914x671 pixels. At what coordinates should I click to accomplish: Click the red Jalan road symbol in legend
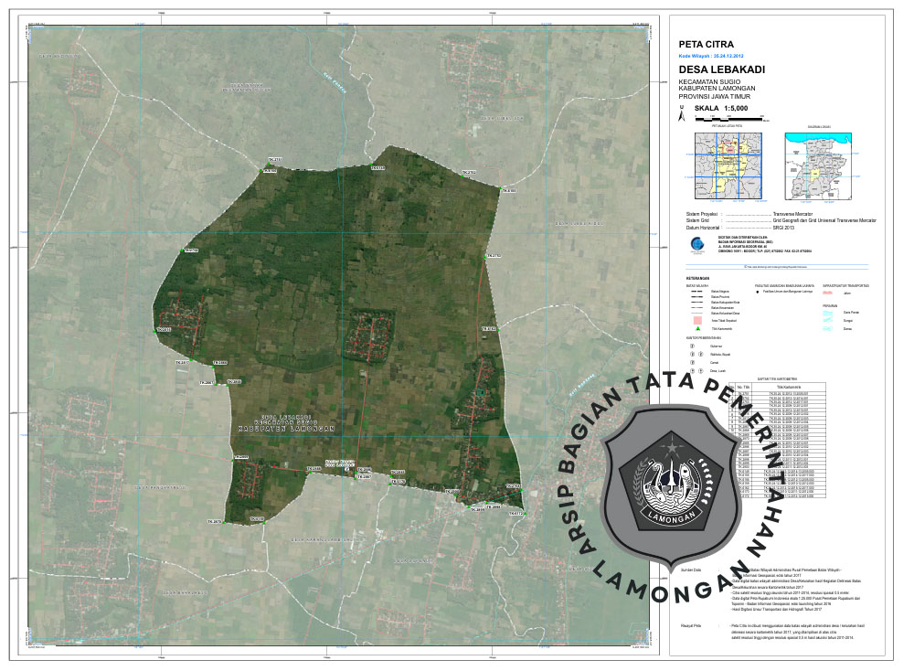[x=829, y=293]
